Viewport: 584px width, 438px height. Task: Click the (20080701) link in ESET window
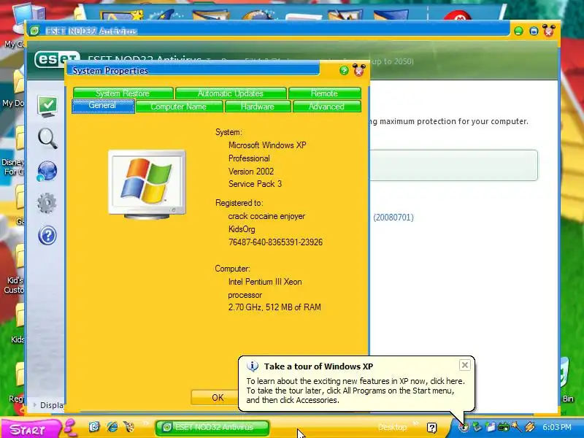tap(393, 218)
